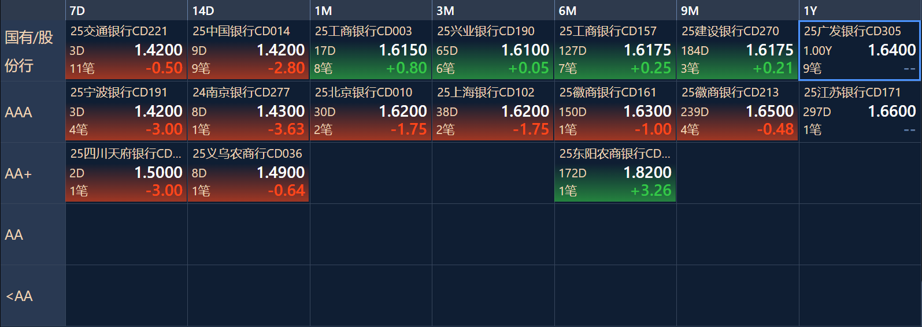Click the 11笔 trade count
Viewport: 922px width, 327px height.
point(82,68)
